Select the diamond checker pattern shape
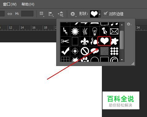This screenshot has height=117, width=147. pos(114,51)
